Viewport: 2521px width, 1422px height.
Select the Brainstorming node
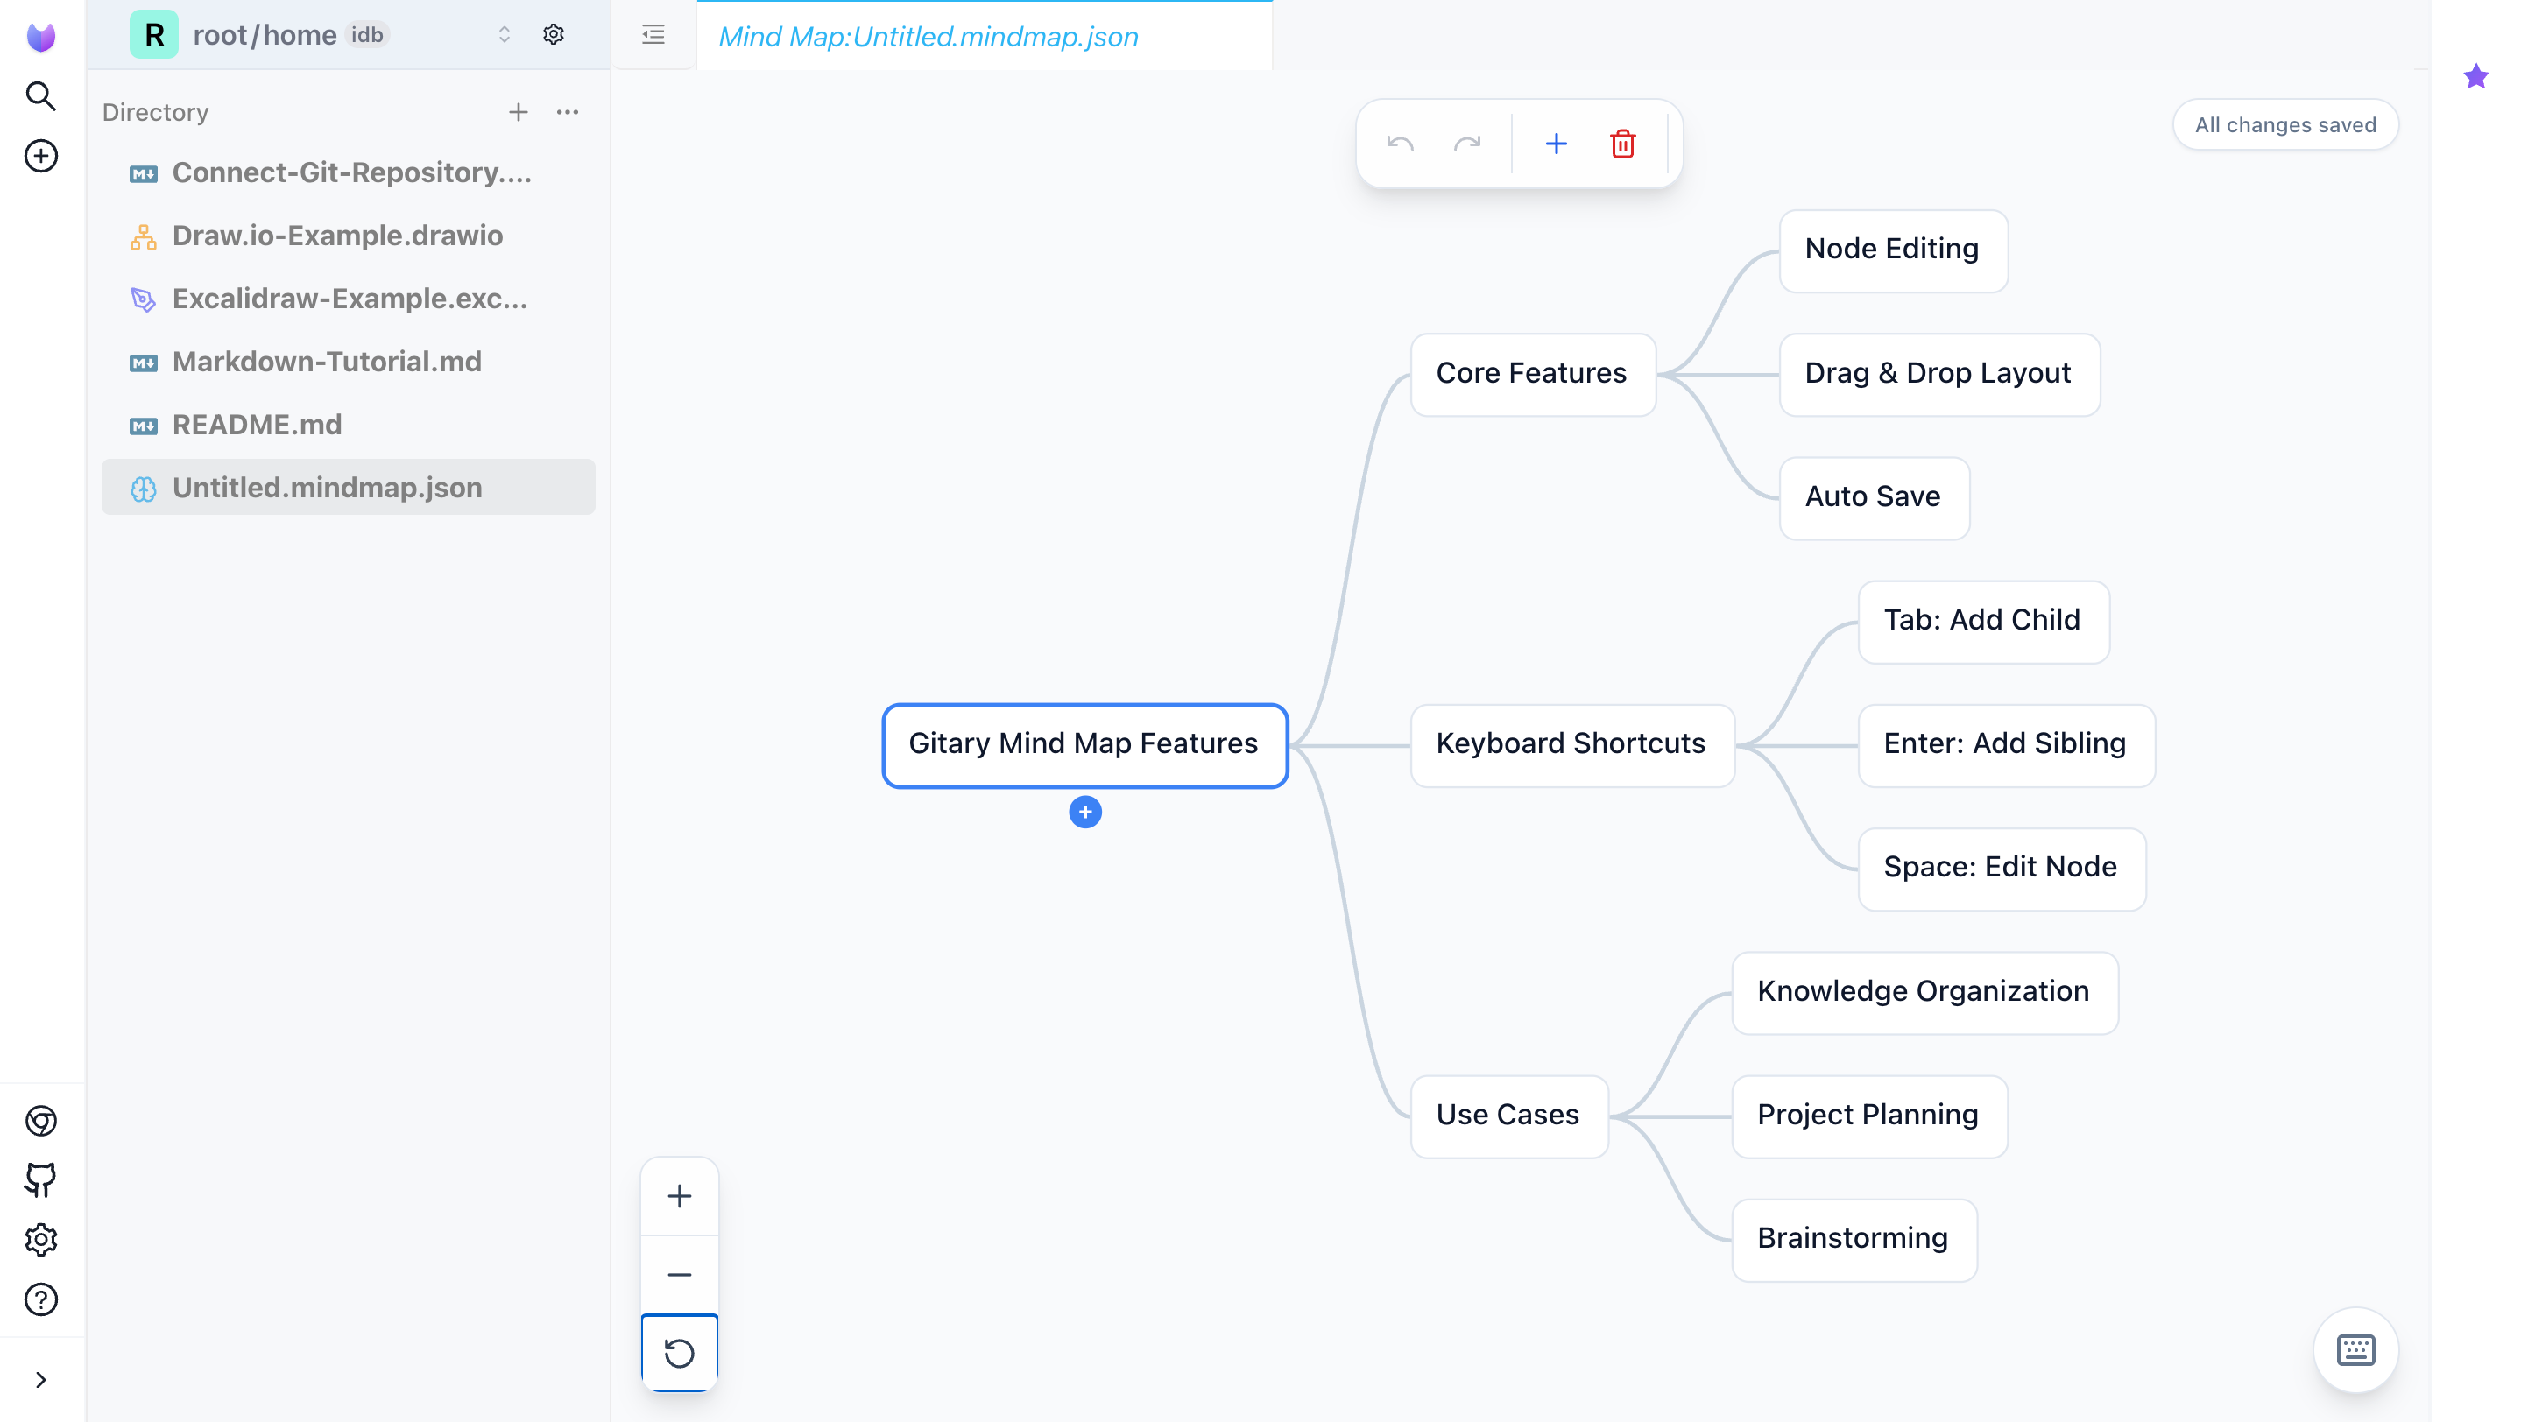pos(1854,1240)
